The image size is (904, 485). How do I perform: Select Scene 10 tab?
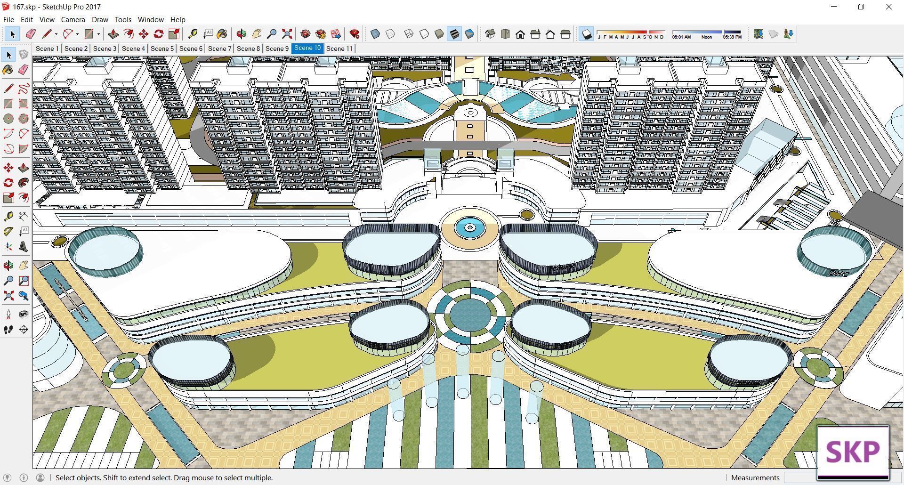pos(307,48)
